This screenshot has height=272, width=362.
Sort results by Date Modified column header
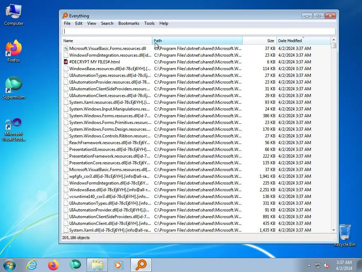coord(303,41)
